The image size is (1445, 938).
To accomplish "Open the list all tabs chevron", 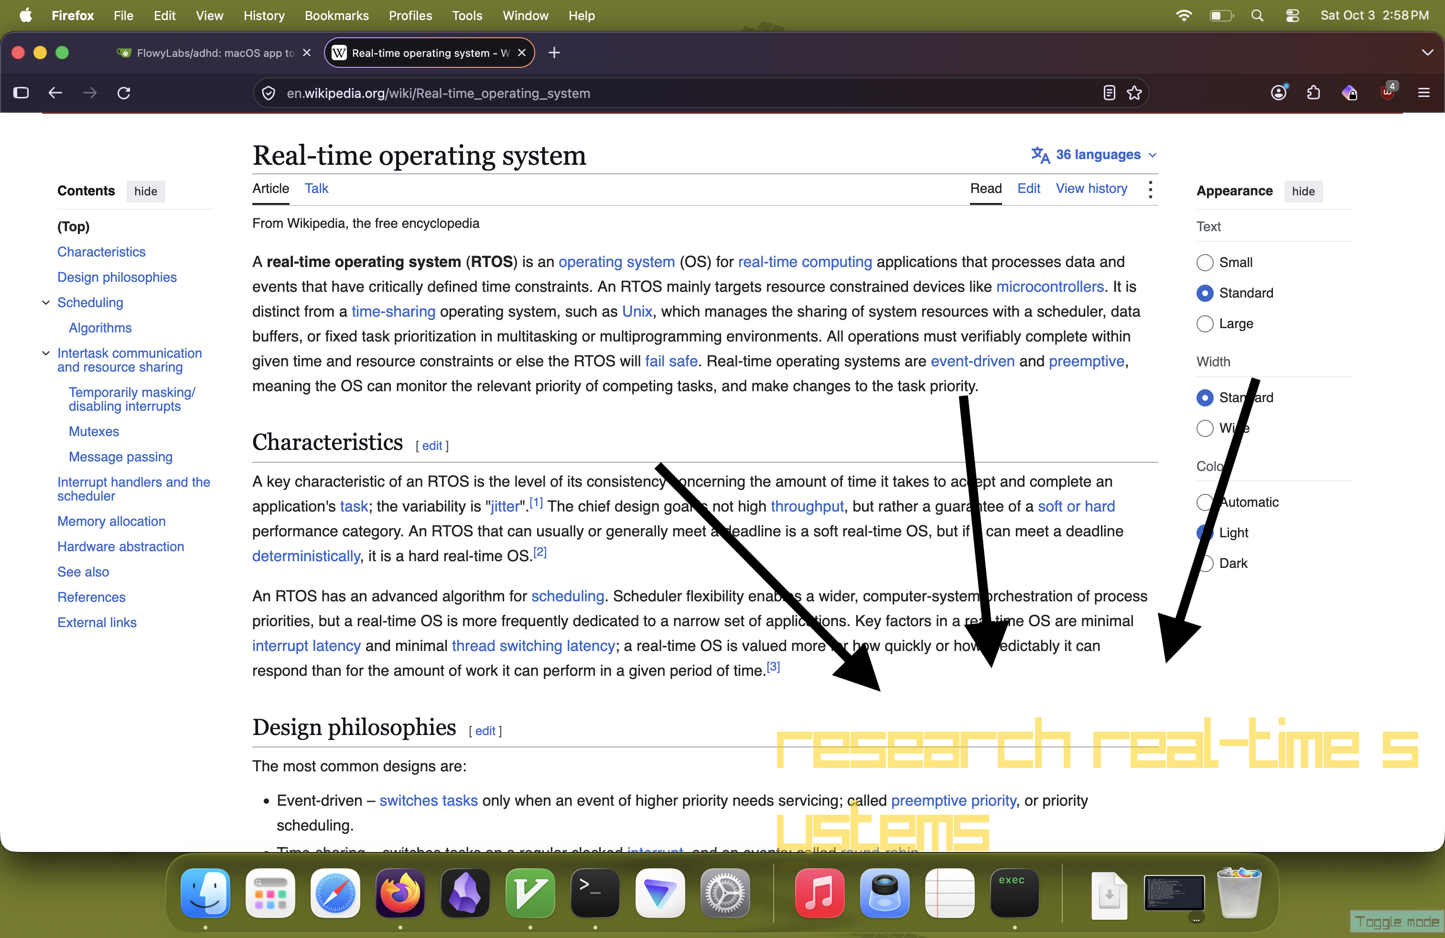I will (x=1427, y=53).
